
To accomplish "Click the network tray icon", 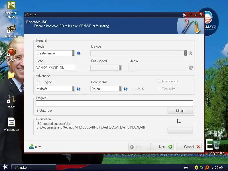I will point(201,168).
